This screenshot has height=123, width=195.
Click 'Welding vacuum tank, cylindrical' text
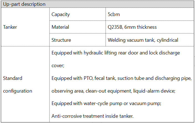pos(143,40)
